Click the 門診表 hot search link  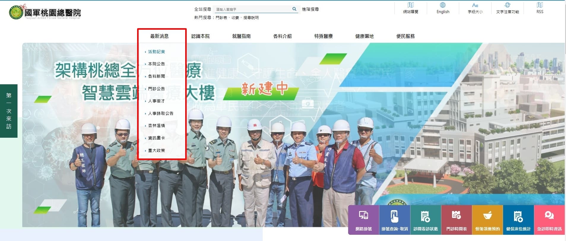point(221,18)
